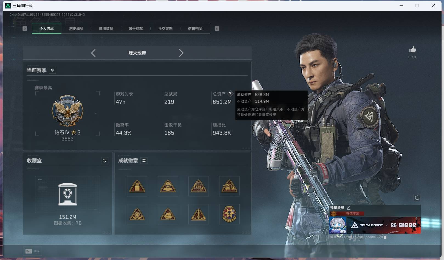The image size is (444, 260).
Task: Select the tank badge in top row
Action: pyautogui.click(x=229, y=186)
